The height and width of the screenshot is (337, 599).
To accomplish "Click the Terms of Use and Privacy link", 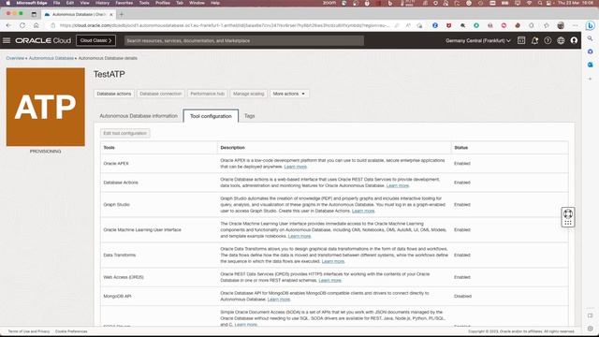I will pyautogui.click(x=29, y=331).
